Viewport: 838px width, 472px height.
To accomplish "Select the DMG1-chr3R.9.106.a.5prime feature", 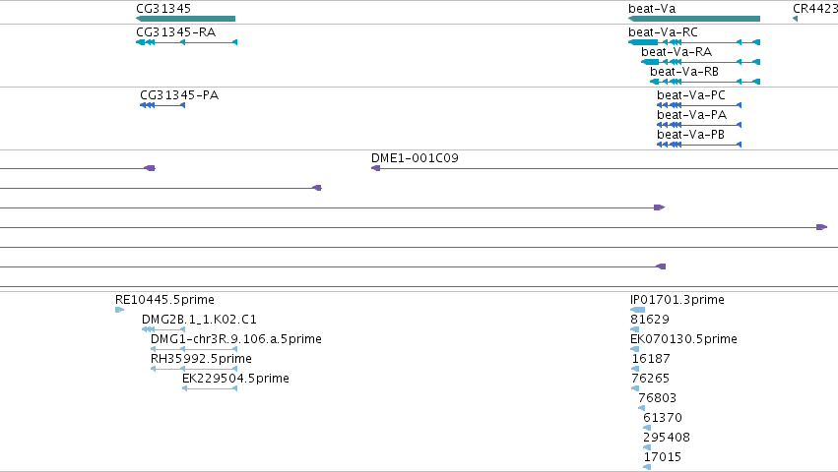I will 194,349.
